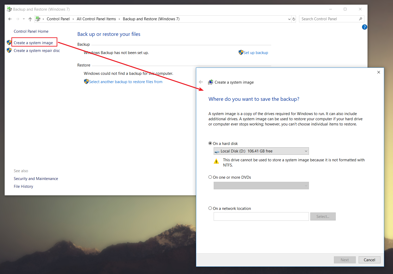Viewport: 393px width, 274px height.
Task: Expand the chevron after Control Panel breadcrumb
Action: (x=73, y=19)
